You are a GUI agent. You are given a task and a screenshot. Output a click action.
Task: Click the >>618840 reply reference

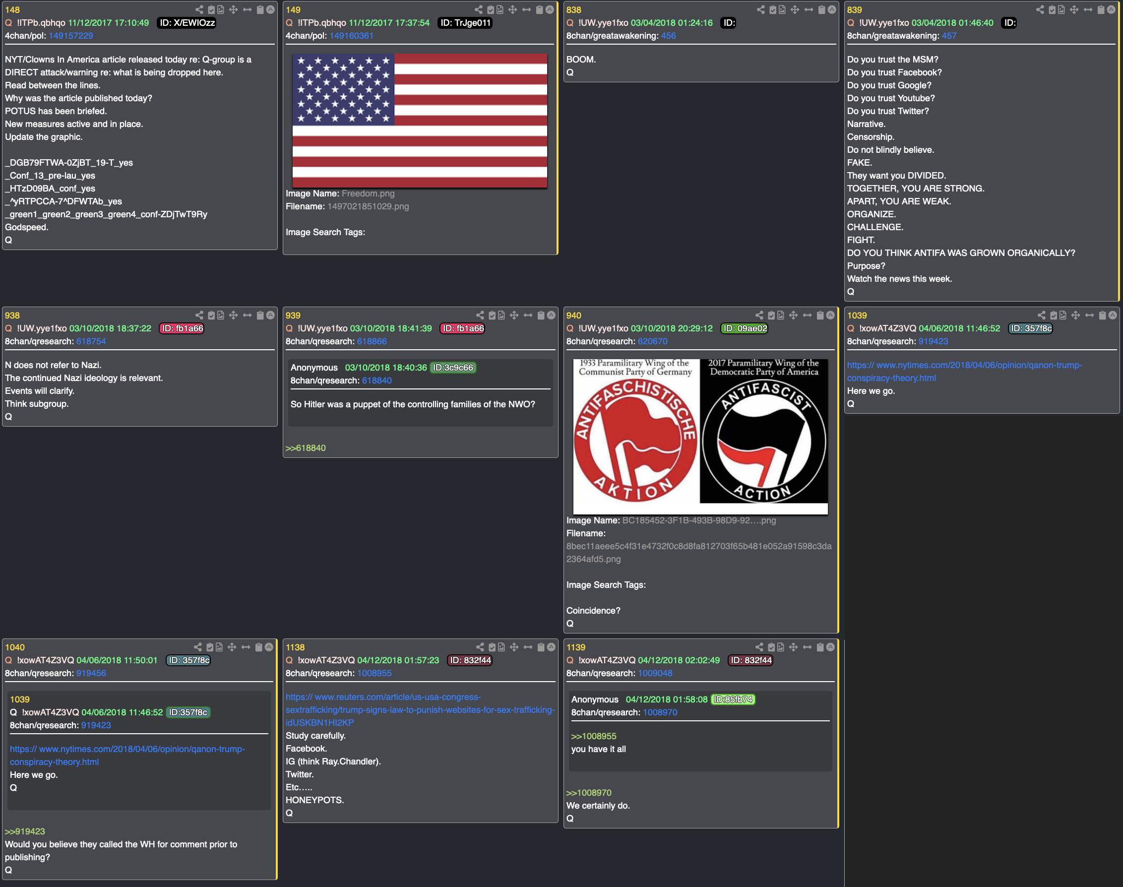pyautogui.click(x=306, y=448)
